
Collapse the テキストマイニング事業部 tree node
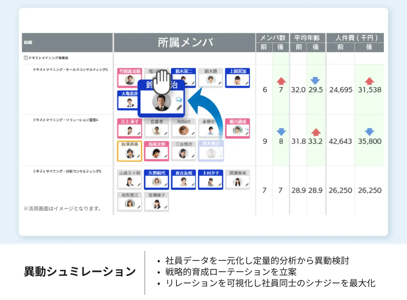25,58
